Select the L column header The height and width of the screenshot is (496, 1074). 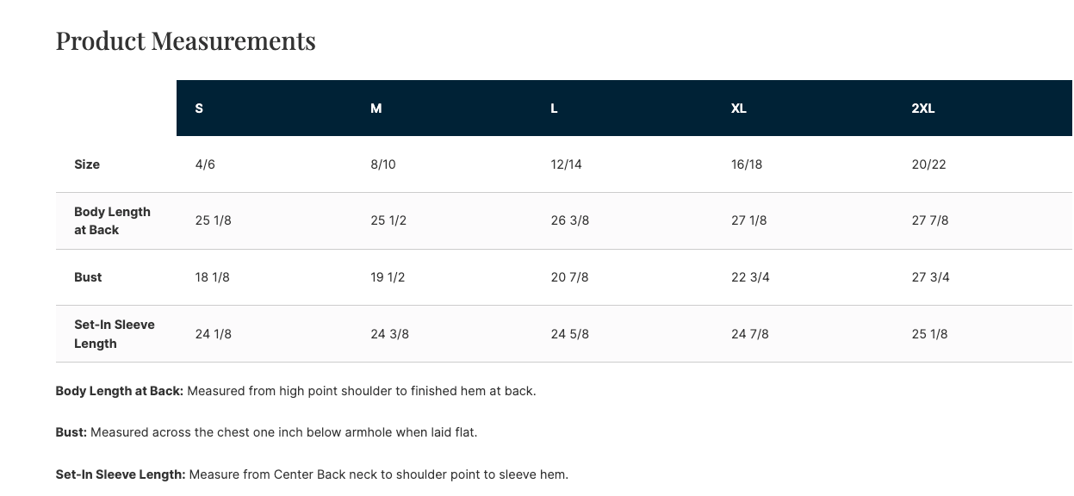click(x=554, y=108)
